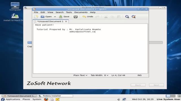Open the Help menu in gedit

[93, 12]
